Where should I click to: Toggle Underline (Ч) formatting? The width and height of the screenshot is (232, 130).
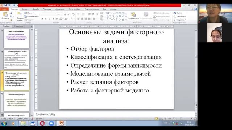pos(49,19)
